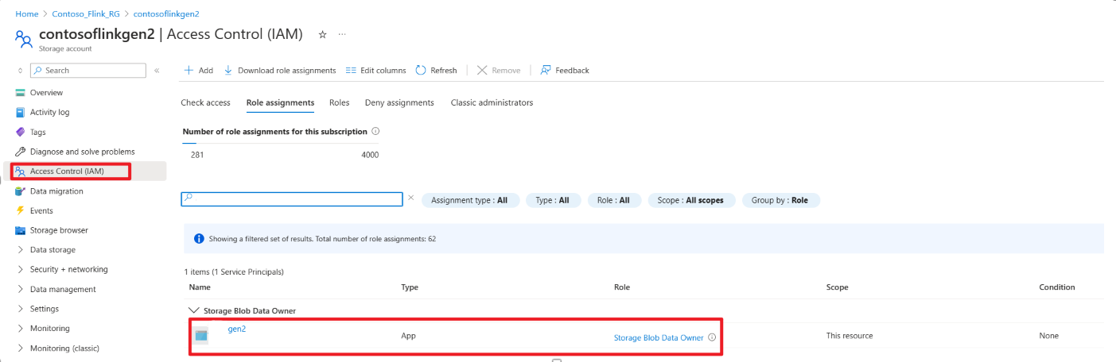This screenshot has width=1116, height=362.
Task: Open Storage Blob Data Owner role link
Action: (x=659, y=337)
